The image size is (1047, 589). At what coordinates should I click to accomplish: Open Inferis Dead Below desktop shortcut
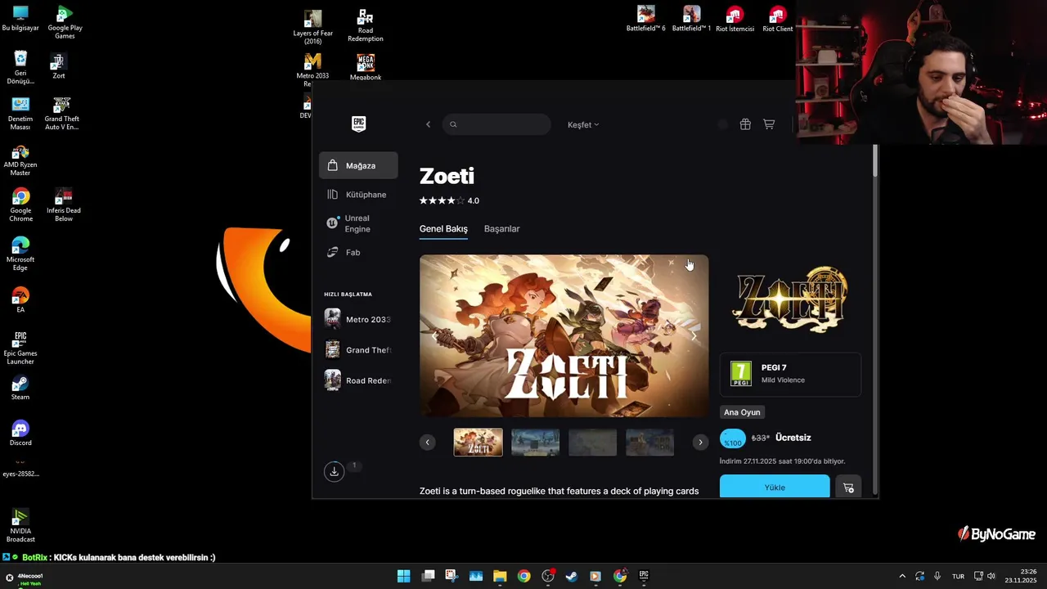[x=63, y=205]
